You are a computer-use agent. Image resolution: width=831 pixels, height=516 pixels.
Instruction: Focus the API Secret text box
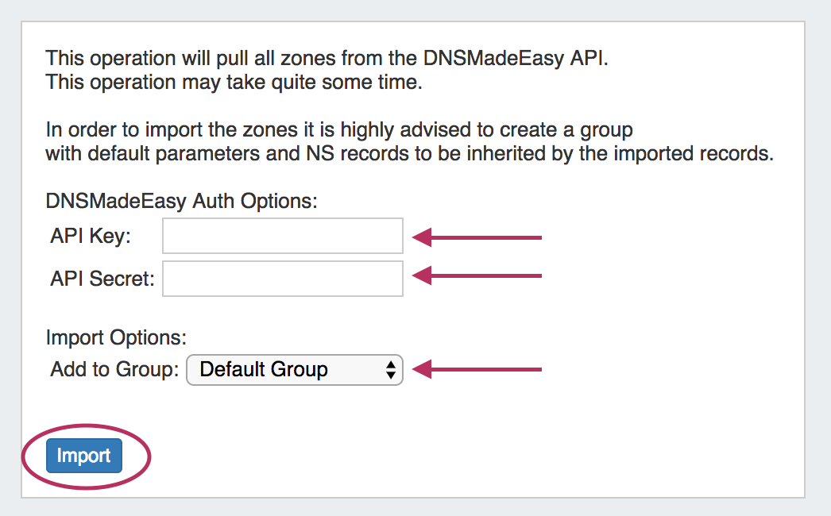coord(282,279)
